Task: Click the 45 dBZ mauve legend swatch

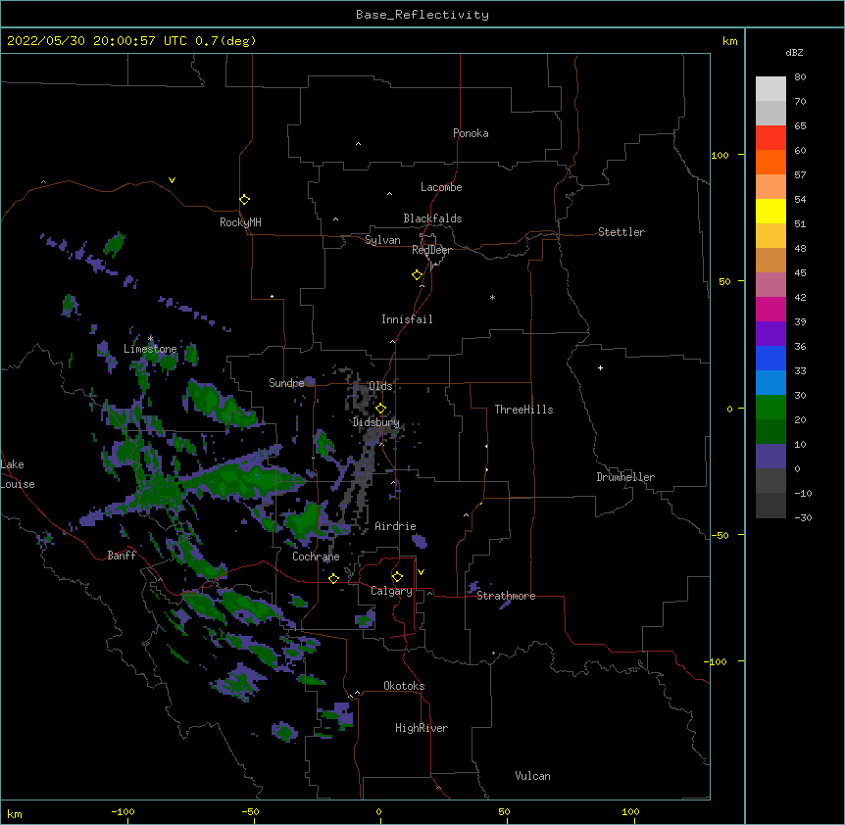Action: pos(770,285)
